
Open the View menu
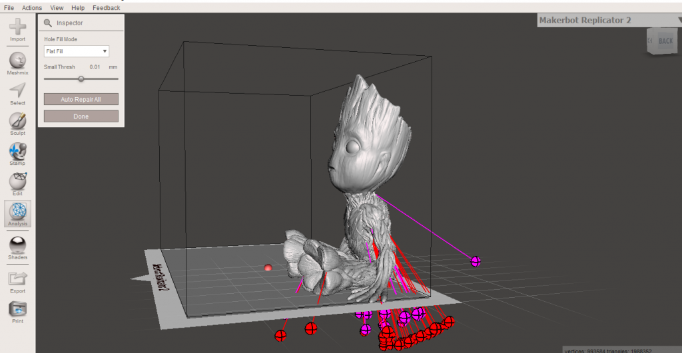(57, 8)
